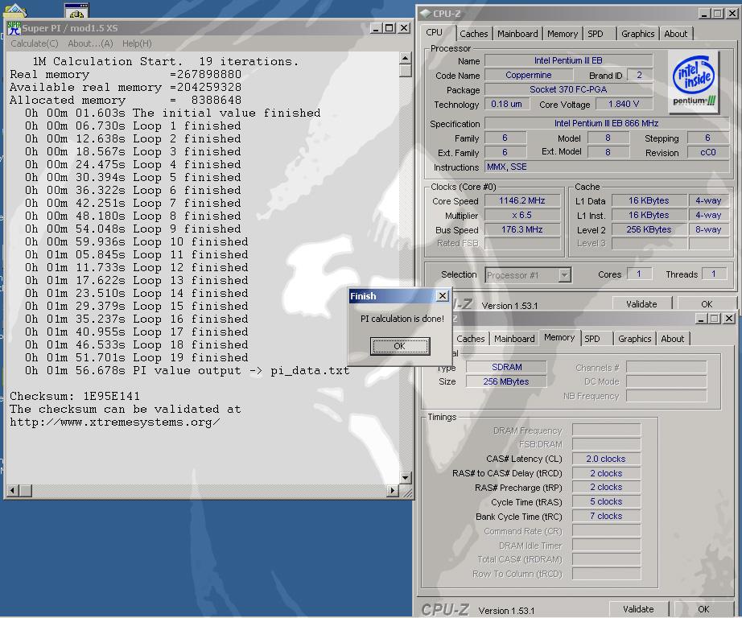
Task: Click the Name field Intel Pentium III EB
Action: click(568, 60)
